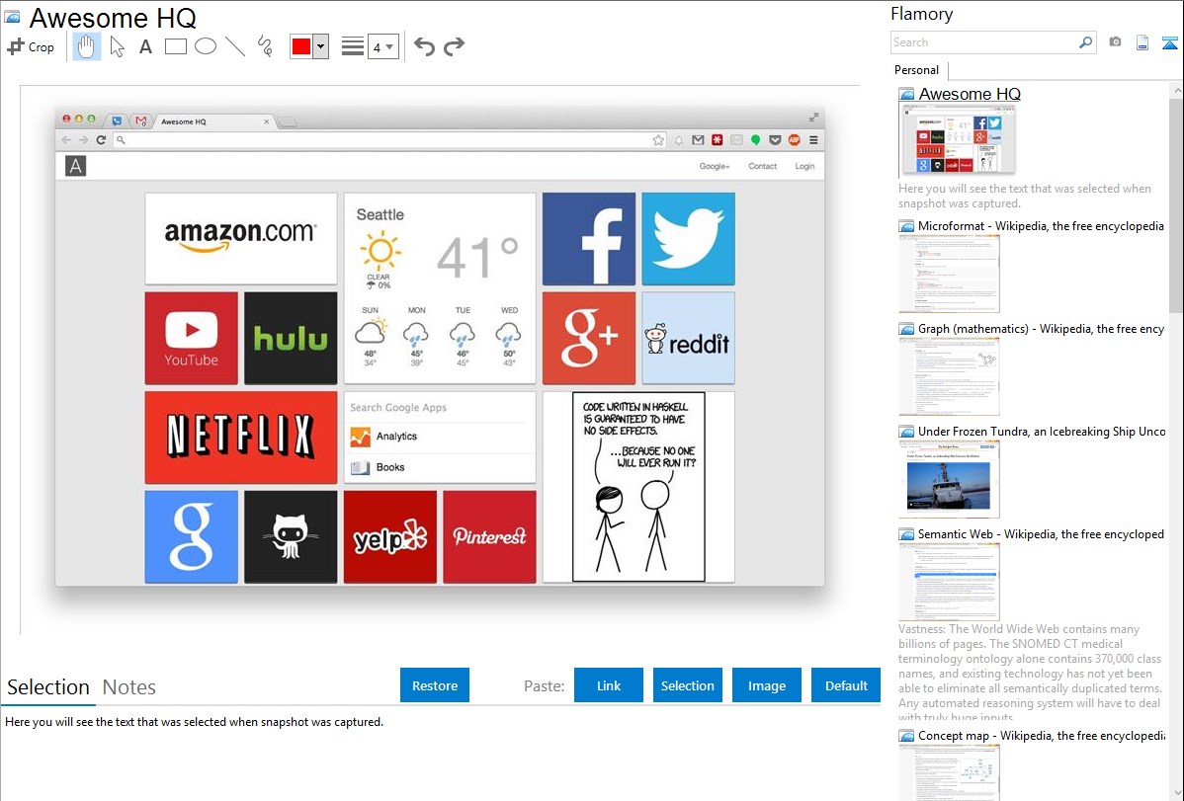Click the Flamory search field
The height and width of the screenshot is (801, 1184).
(x=984, y=42)
